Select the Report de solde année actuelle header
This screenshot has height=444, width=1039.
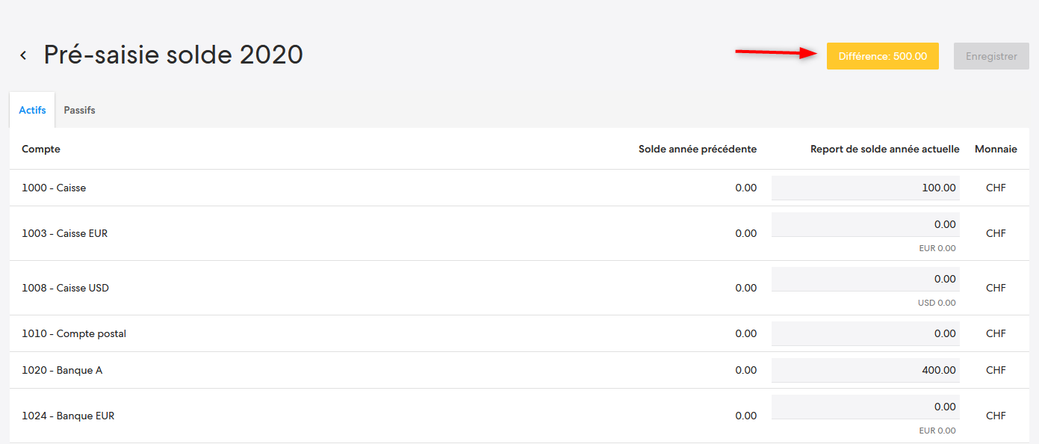(885, 149)
